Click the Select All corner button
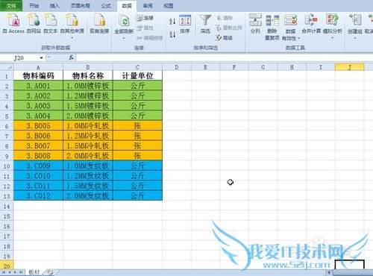 [x=7, y=67]
